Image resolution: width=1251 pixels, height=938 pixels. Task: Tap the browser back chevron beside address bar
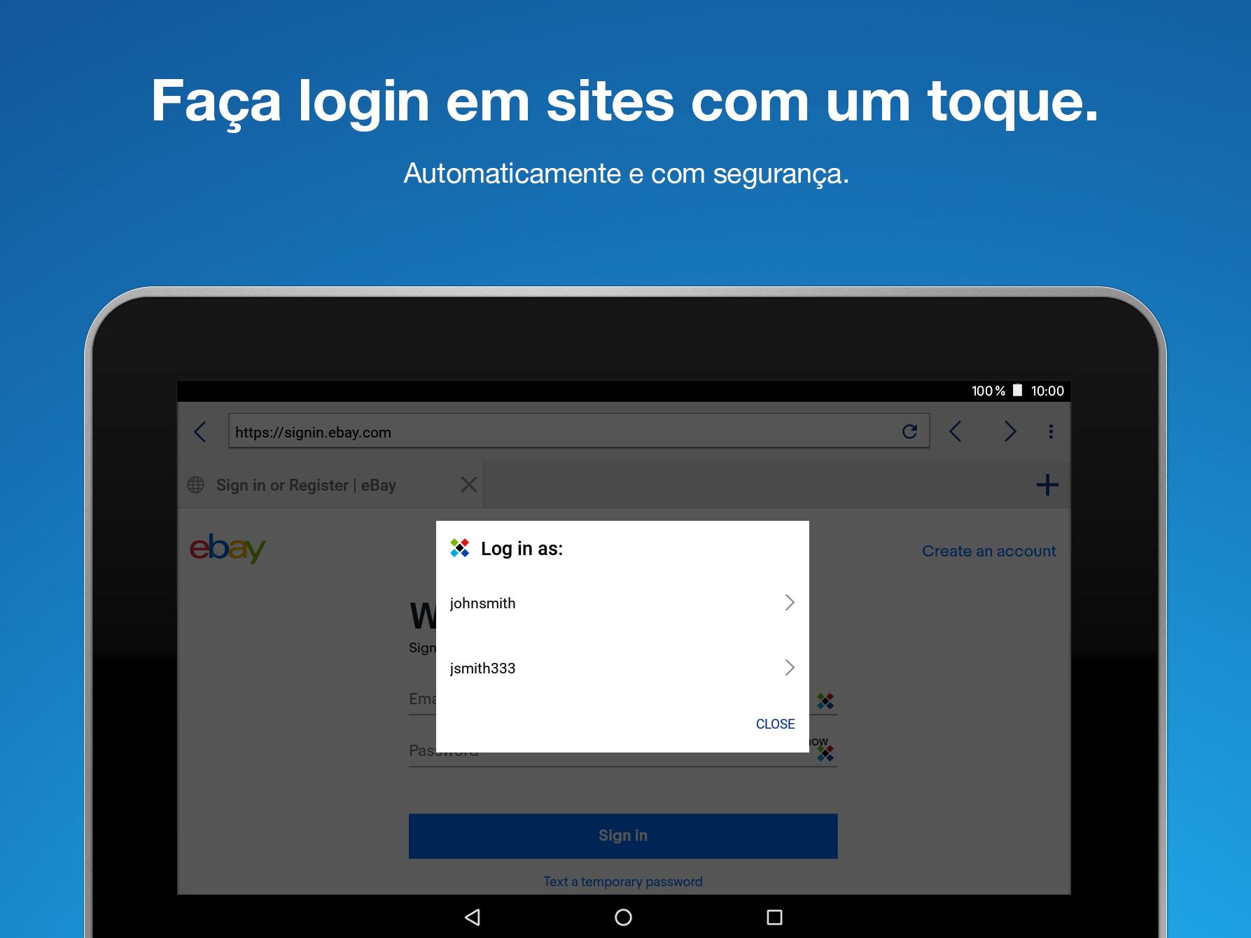pyautogui.click(x=200, y=432)
